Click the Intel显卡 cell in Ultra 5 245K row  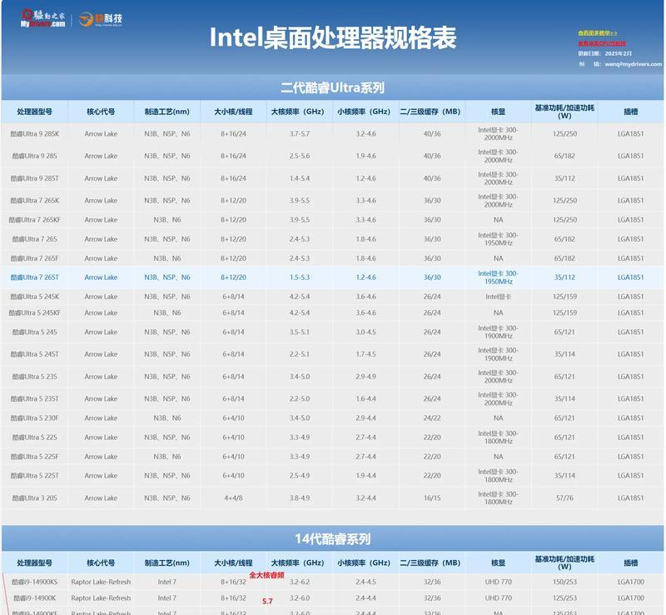[x=498, y=297]
